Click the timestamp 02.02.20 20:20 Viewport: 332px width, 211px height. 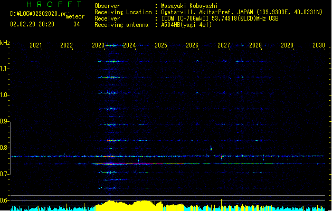coord(32,24)
